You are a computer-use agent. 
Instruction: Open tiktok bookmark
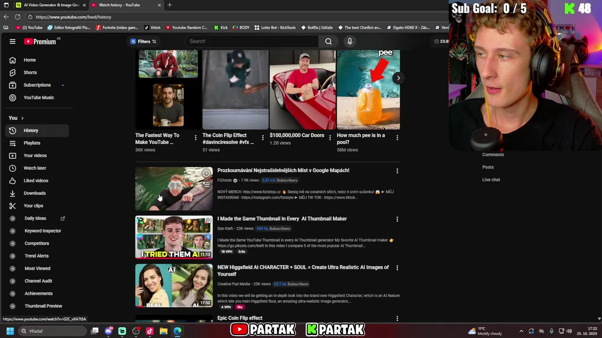click(152, 28)
